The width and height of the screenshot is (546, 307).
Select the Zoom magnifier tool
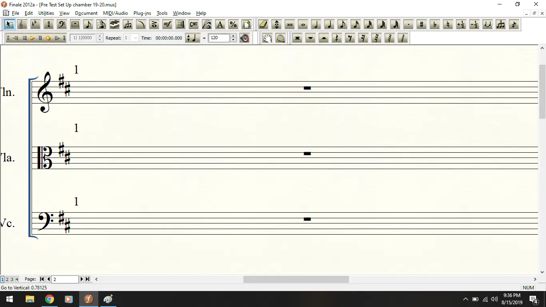pos(281,38)
